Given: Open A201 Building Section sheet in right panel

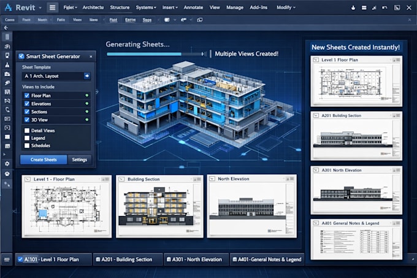Looking at the screenshot, I should [356, 136].
